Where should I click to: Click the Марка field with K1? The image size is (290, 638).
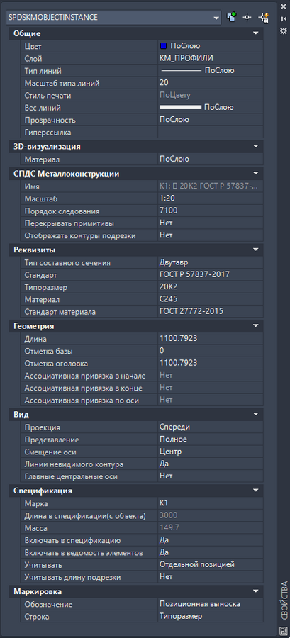click(x=211, y=503)
